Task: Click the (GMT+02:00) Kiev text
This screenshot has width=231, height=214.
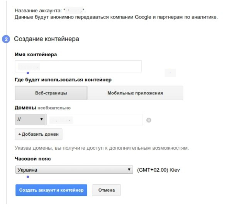Action: (158, 170)
